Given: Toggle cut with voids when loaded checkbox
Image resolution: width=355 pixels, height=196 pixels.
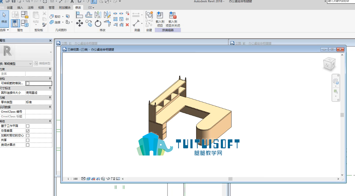Looking at the screenshot, I should coord(28,135).
